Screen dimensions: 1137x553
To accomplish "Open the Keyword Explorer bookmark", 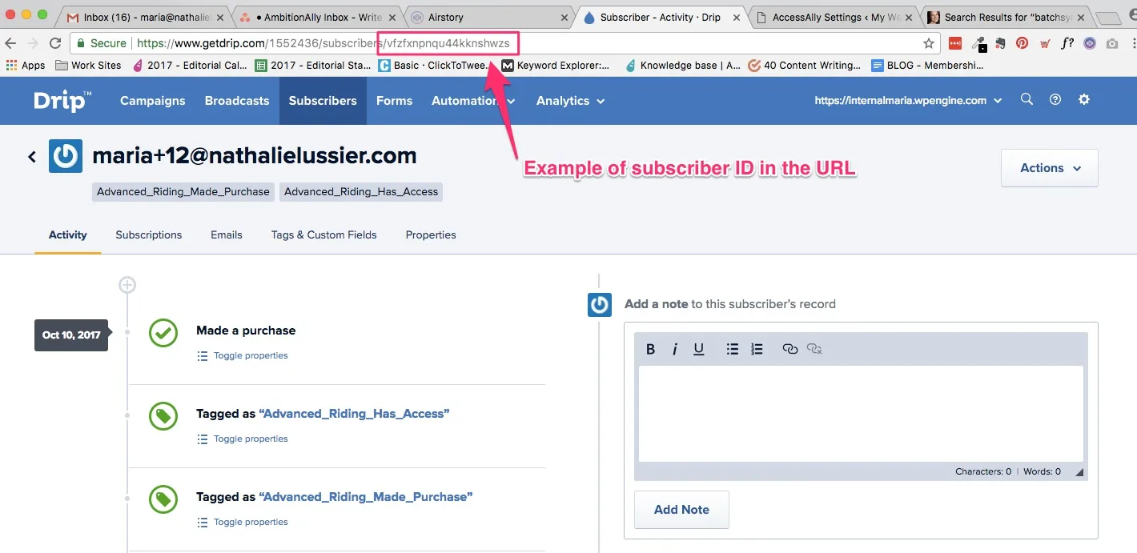I will pyautogui.click(x=555, y=66).
